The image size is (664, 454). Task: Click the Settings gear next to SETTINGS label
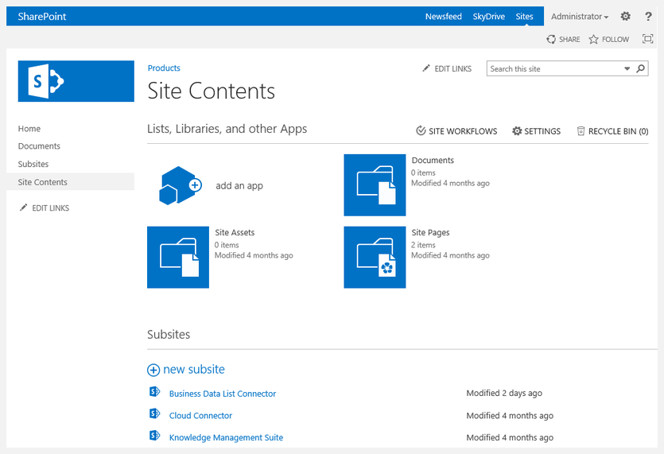pos(517,131)
